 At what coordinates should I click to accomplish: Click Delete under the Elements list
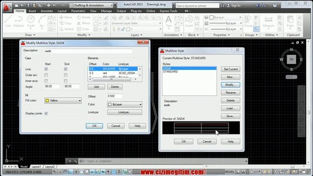pyautogui.click(x=115, y=87)
